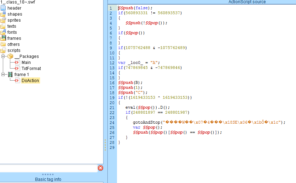Select the shapes tree item
Screen dimensions: 296x183
15,14
